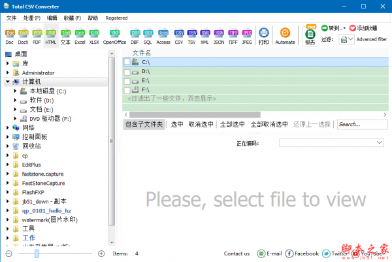Select JSON format icon
Viewport: 392px width, 262px height.
(x=219, y=36)
